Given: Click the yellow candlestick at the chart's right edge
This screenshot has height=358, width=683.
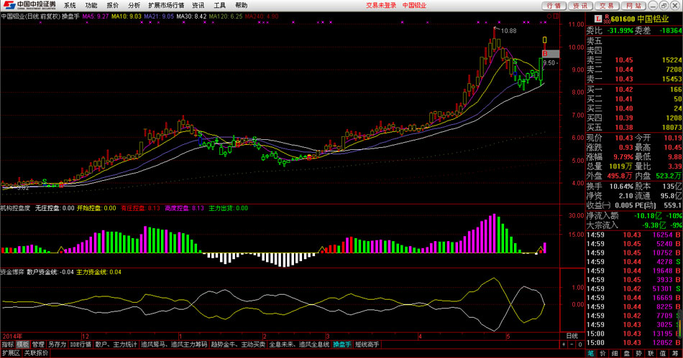Looking at the screenshot, I should click(x=544, y=40).
